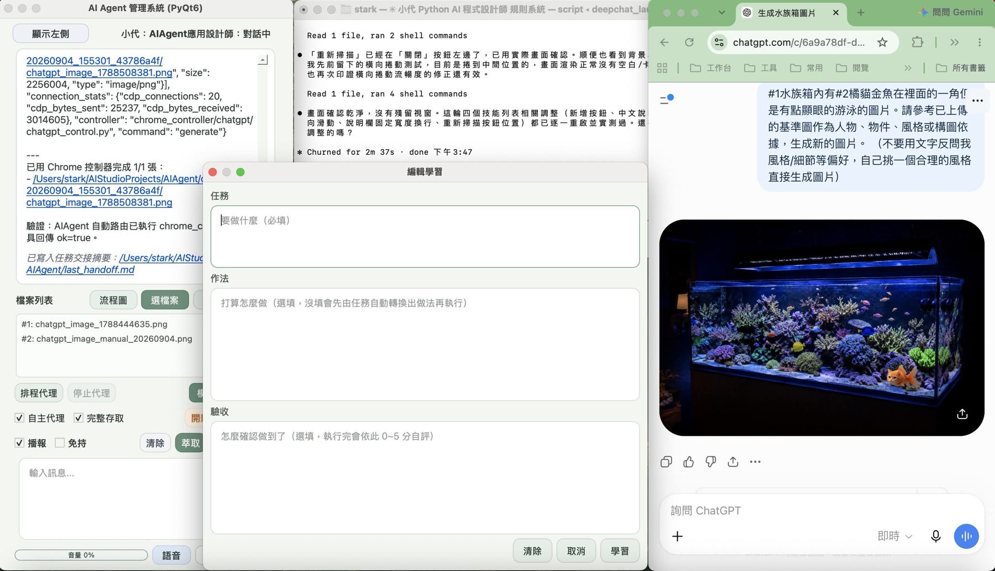
Task: Start dictation with the microphone icon
Action: pos(935,536)
